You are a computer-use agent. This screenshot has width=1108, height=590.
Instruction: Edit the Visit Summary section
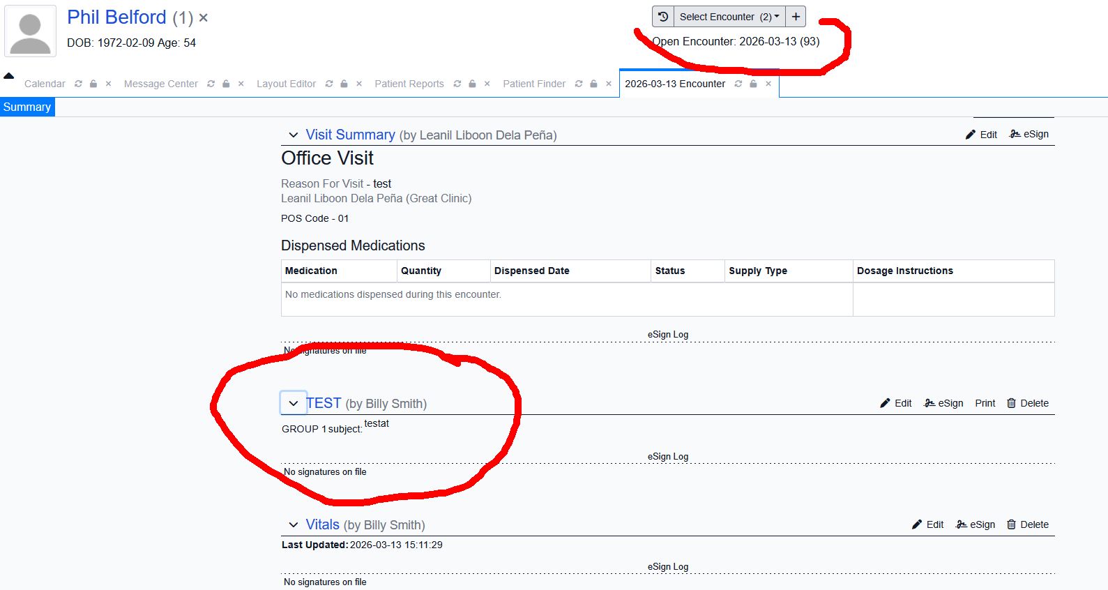click(981, 135)
